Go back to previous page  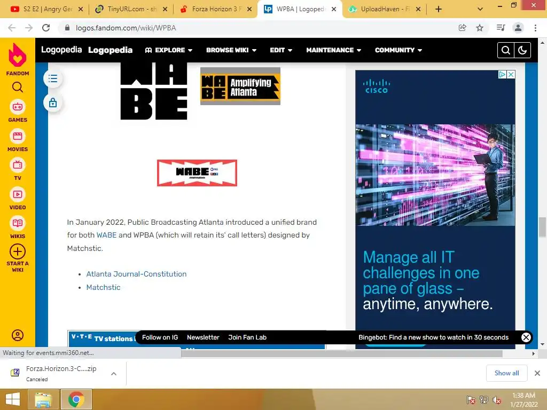12,28
